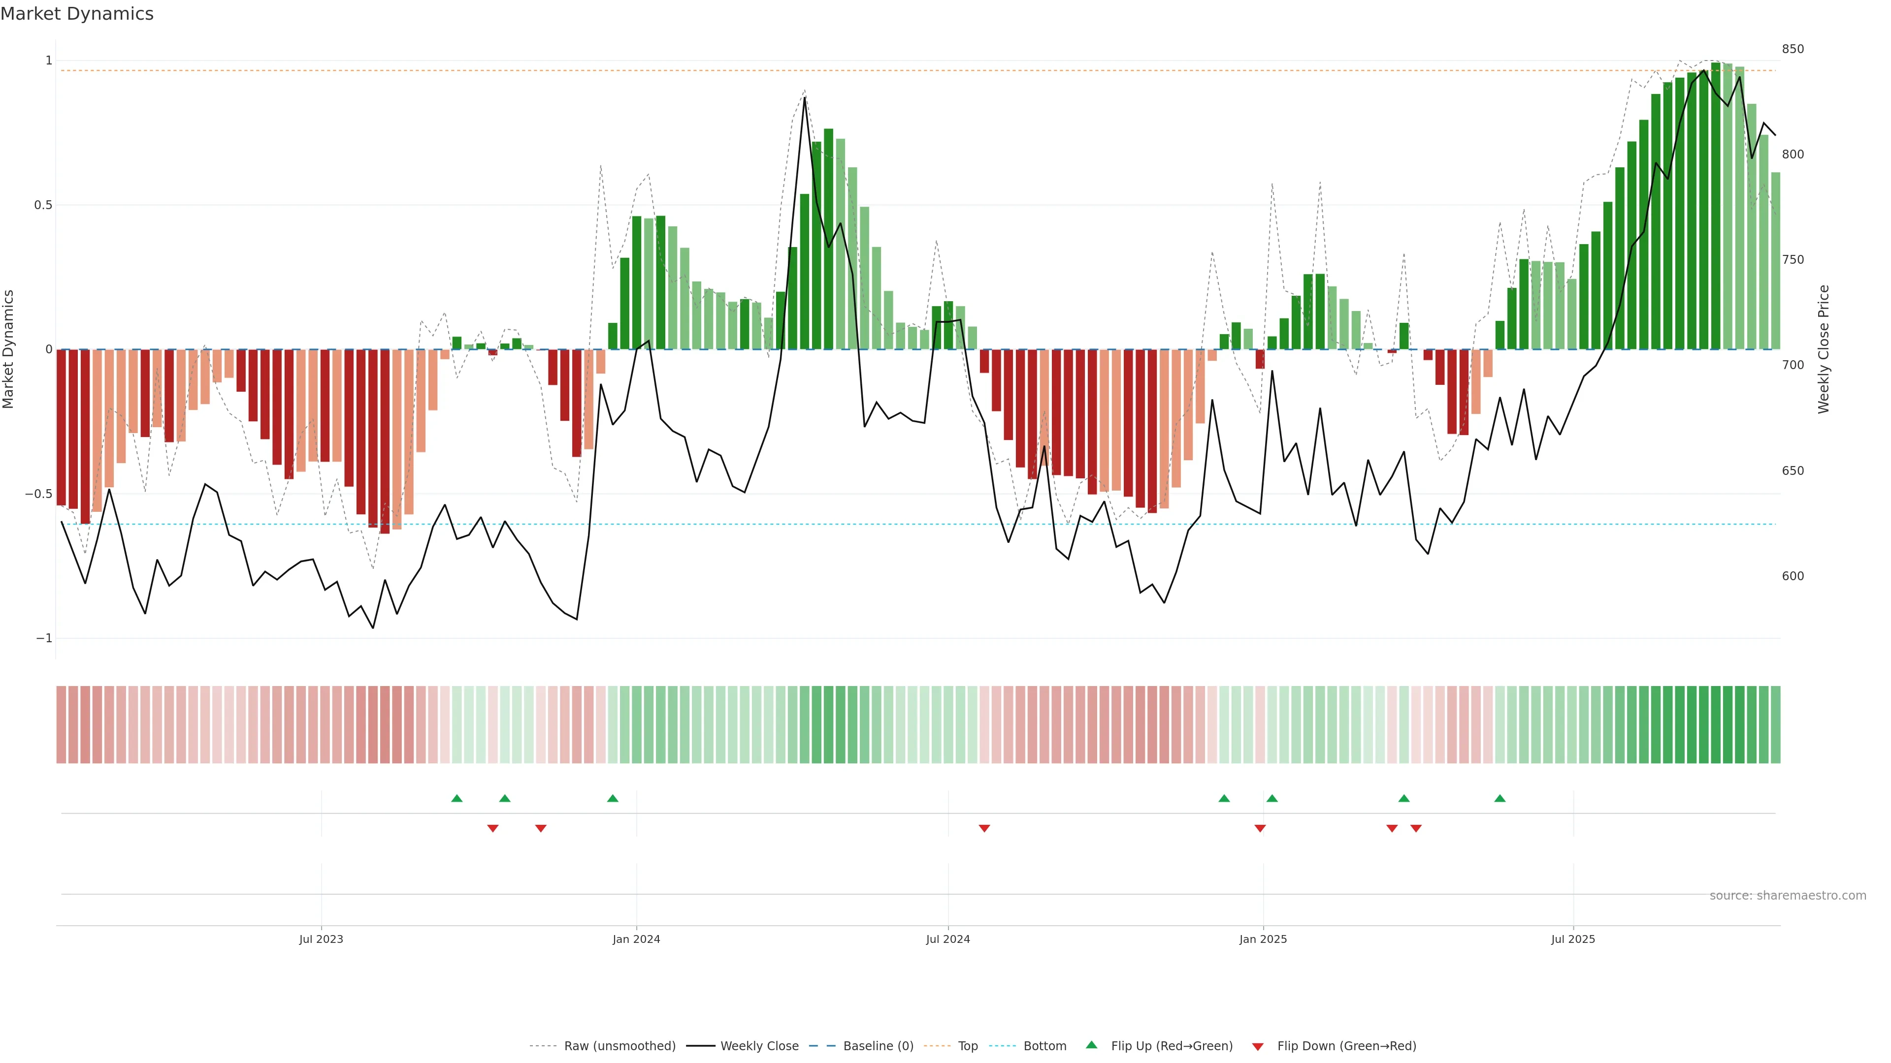1891x1063 pixels.
Task: Click the red flip-down marker just after Jul 2024
Action: point(984,828)
